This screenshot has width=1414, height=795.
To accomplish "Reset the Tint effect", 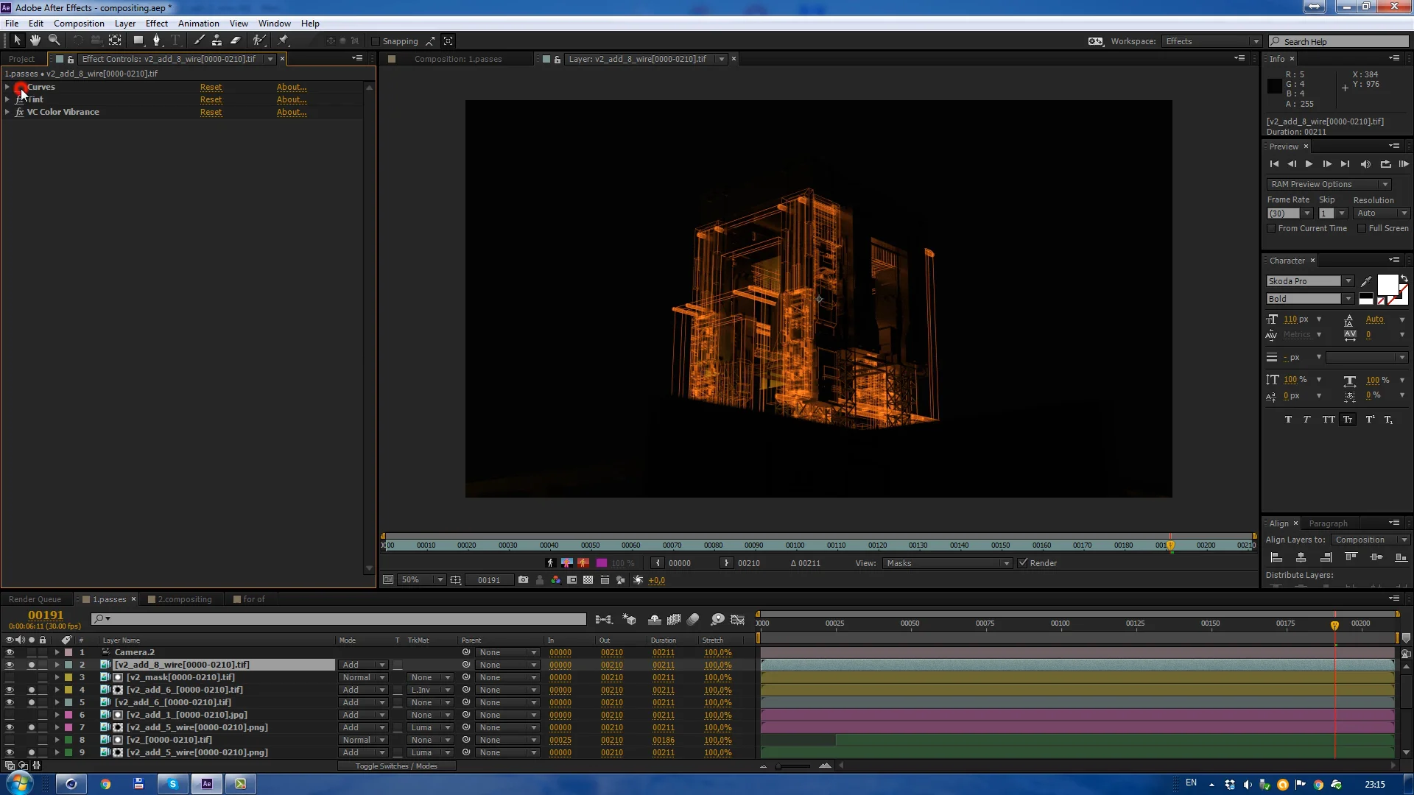I will coord(211,99).
